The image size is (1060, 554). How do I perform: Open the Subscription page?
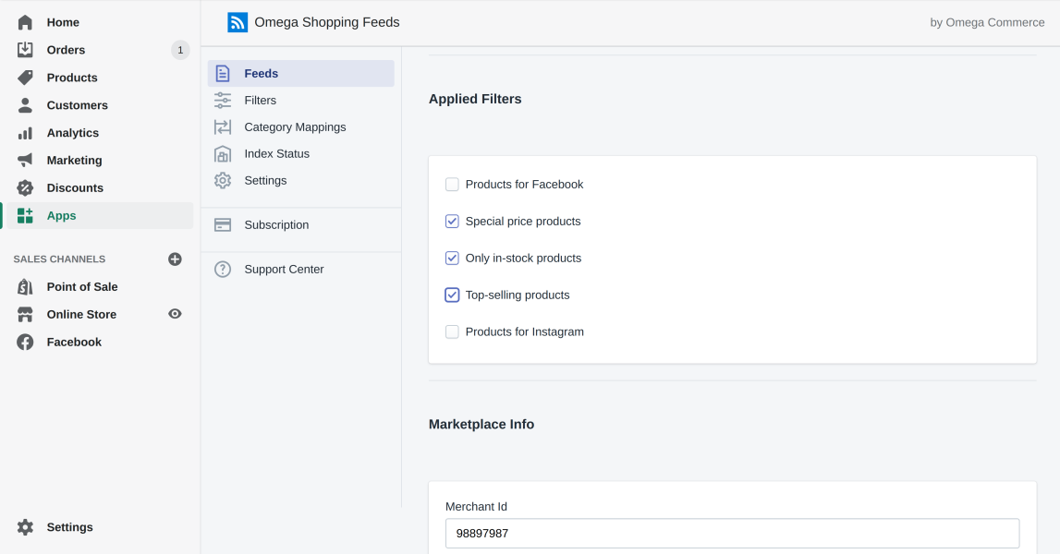[276, 225]
